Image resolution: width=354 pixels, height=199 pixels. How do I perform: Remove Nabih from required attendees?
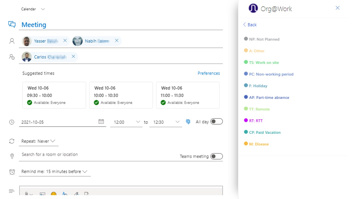(x=117, y=41)
